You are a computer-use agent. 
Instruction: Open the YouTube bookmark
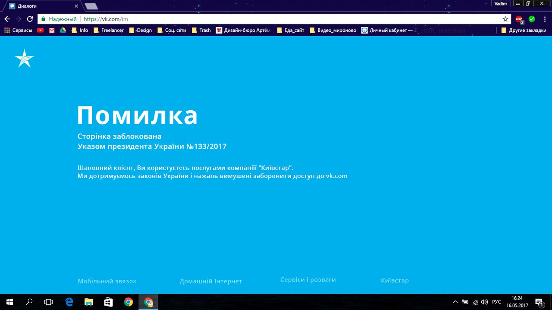pos(41,30)
